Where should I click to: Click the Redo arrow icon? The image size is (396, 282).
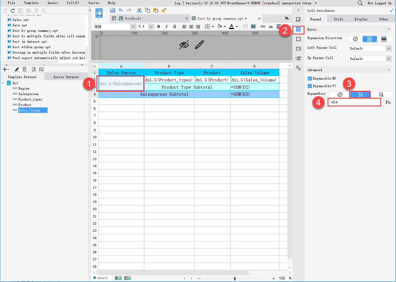[129, 10]
